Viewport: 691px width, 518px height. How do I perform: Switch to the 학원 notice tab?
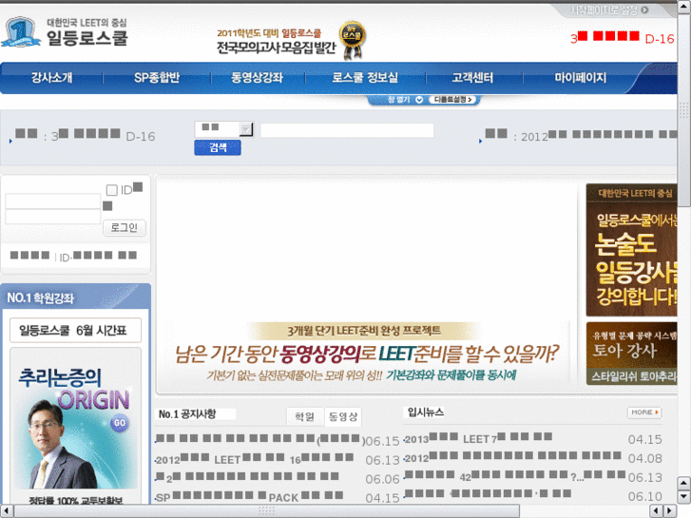coord(305,416)
